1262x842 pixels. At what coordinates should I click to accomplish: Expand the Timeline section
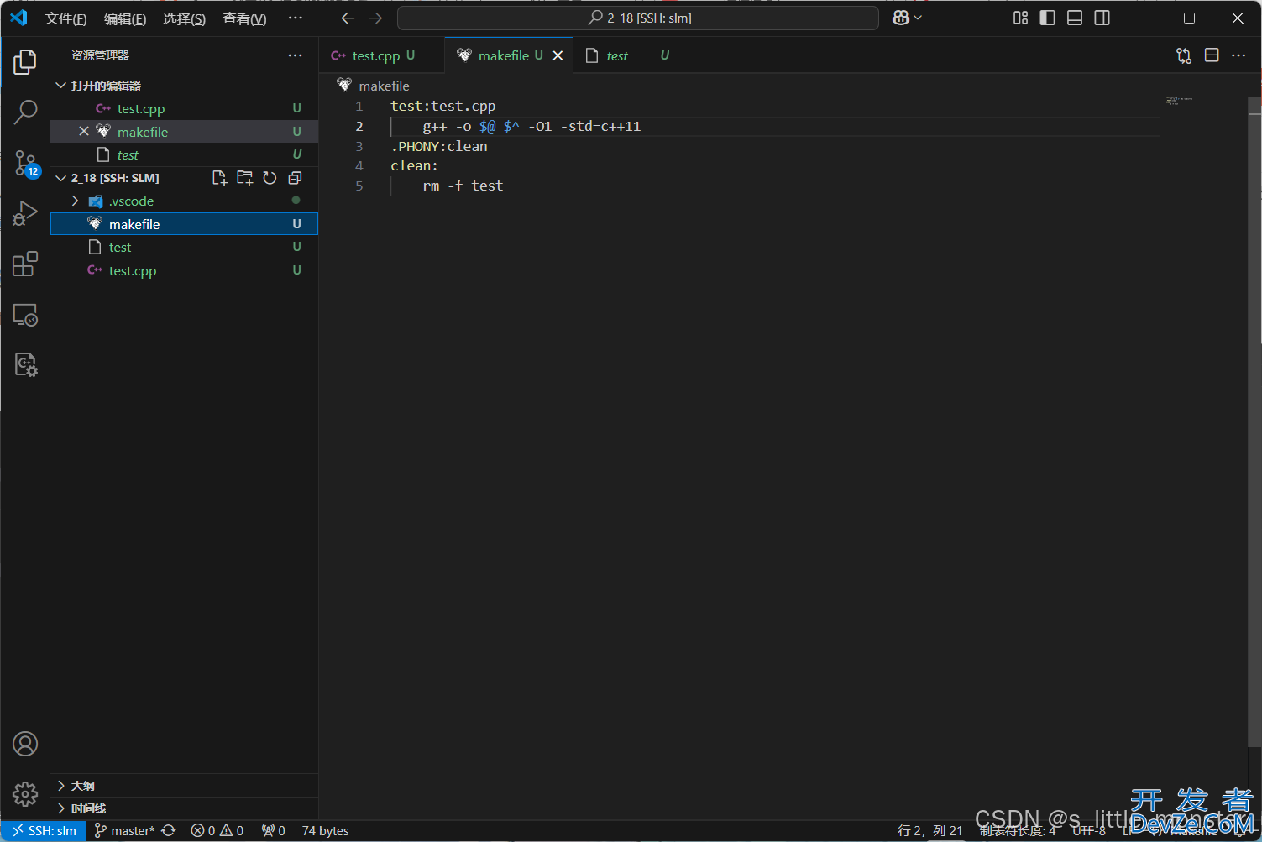(x=61, y=808)
